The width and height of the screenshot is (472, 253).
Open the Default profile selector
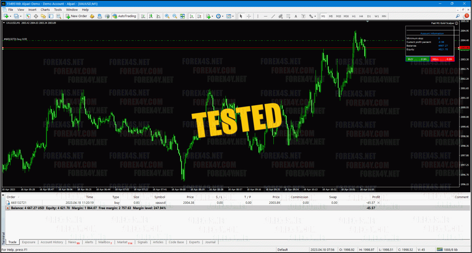(x=282, y=250)
